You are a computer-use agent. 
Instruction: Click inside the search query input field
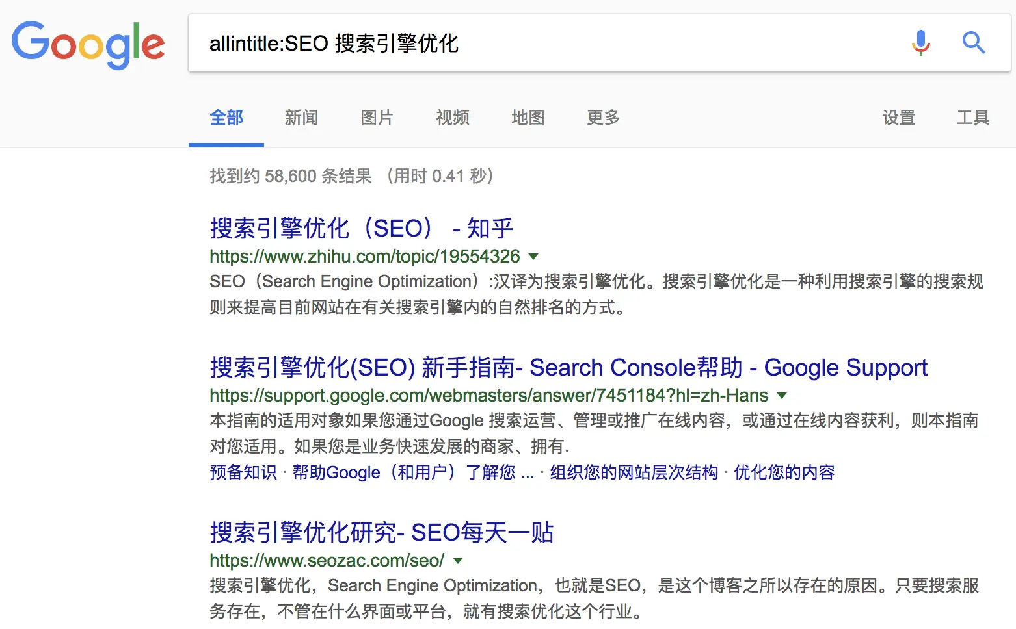click(x=455, y=43)
